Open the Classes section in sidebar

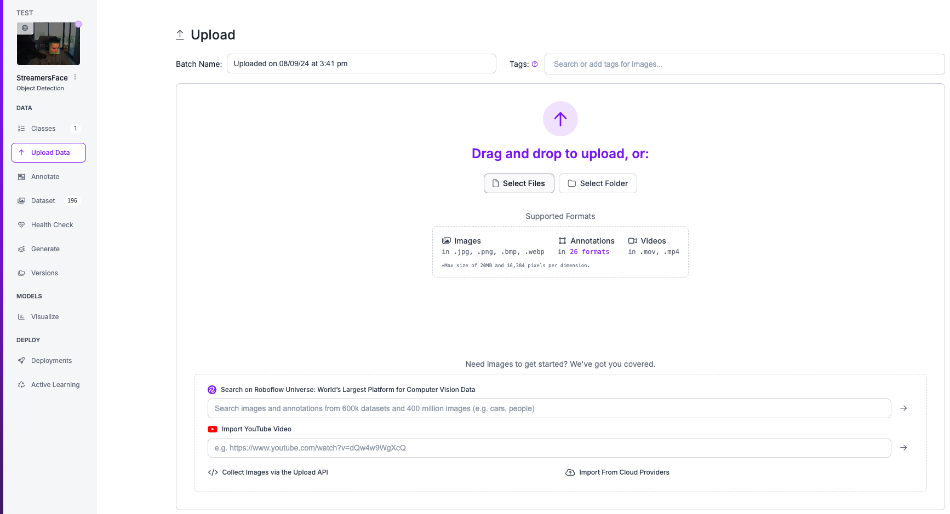43,129
